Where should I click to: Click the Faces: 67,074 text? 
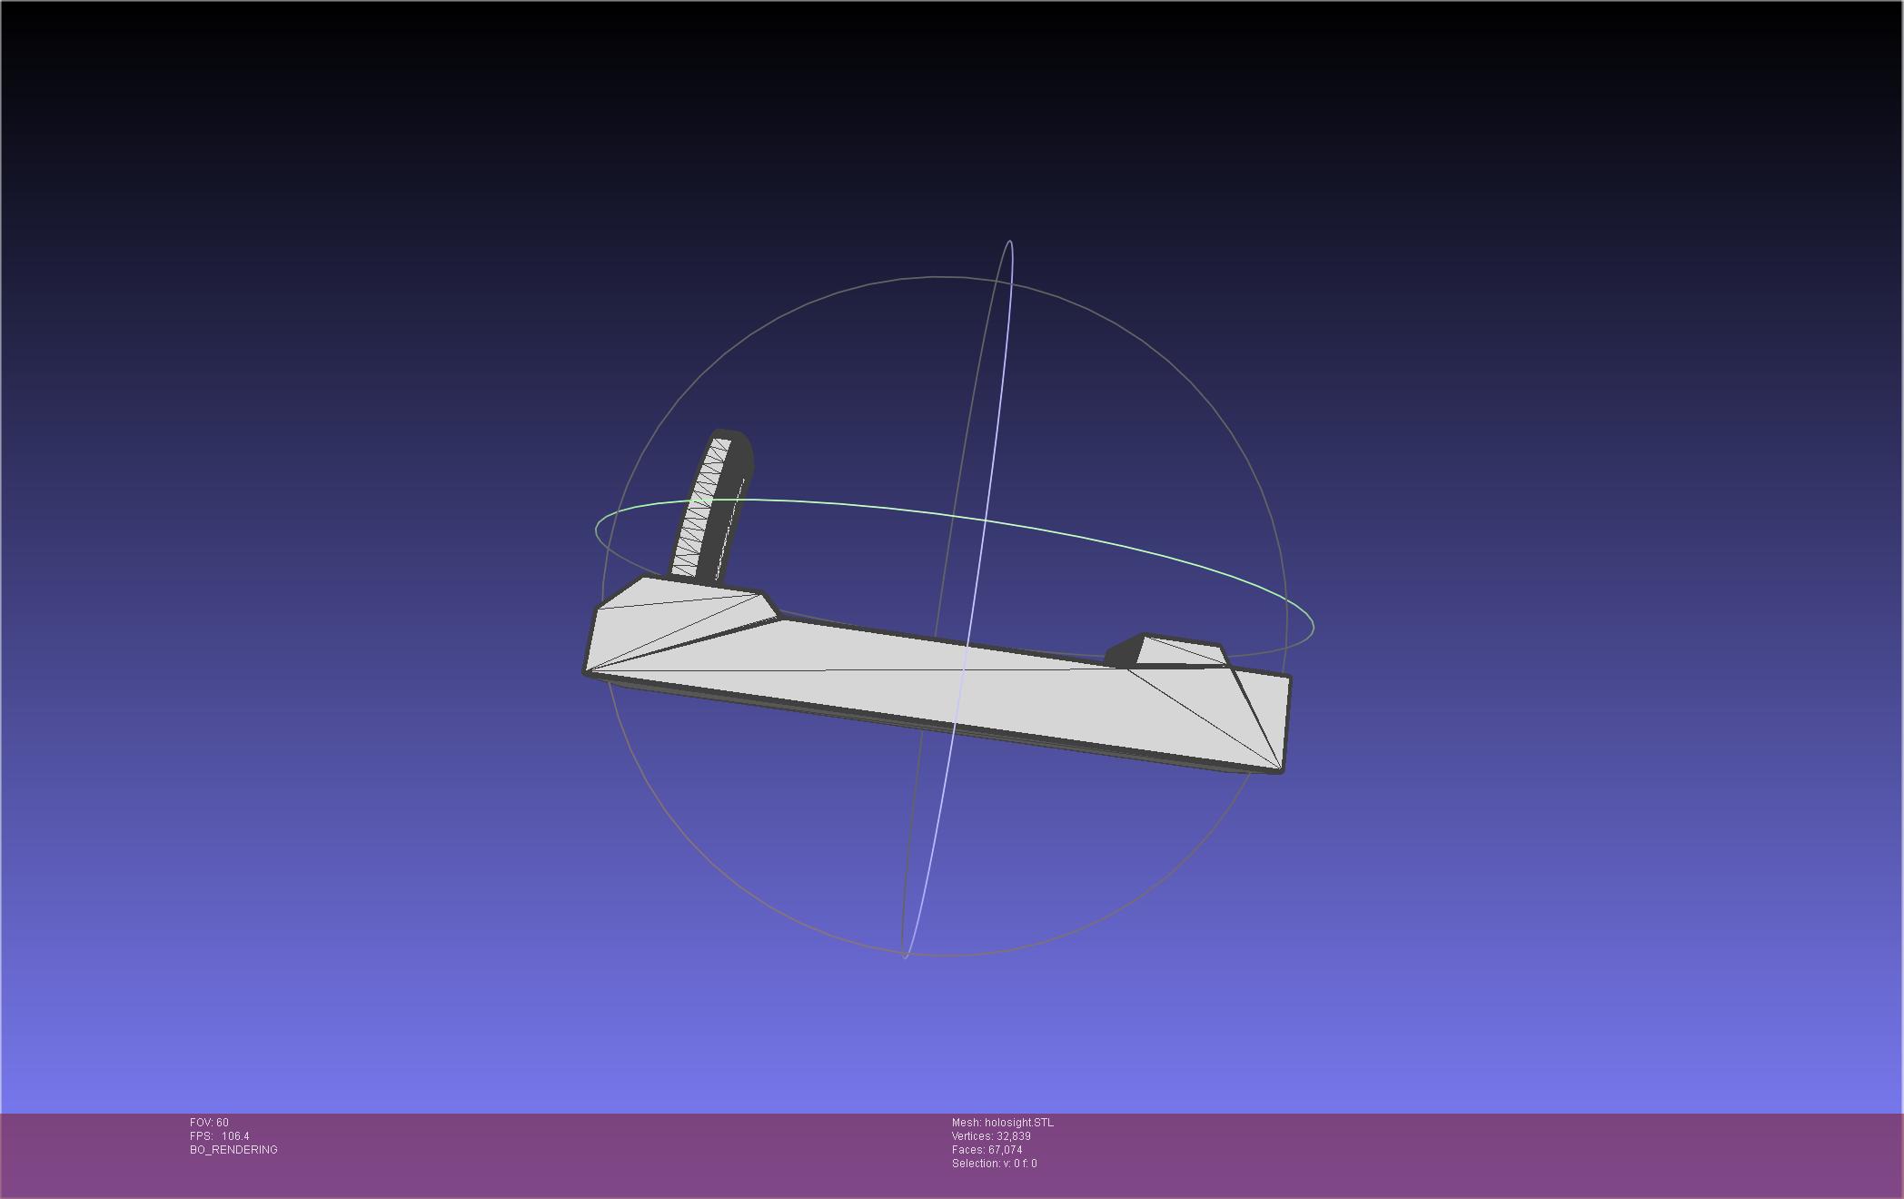pyautogui.click(x=987, y=1150)
